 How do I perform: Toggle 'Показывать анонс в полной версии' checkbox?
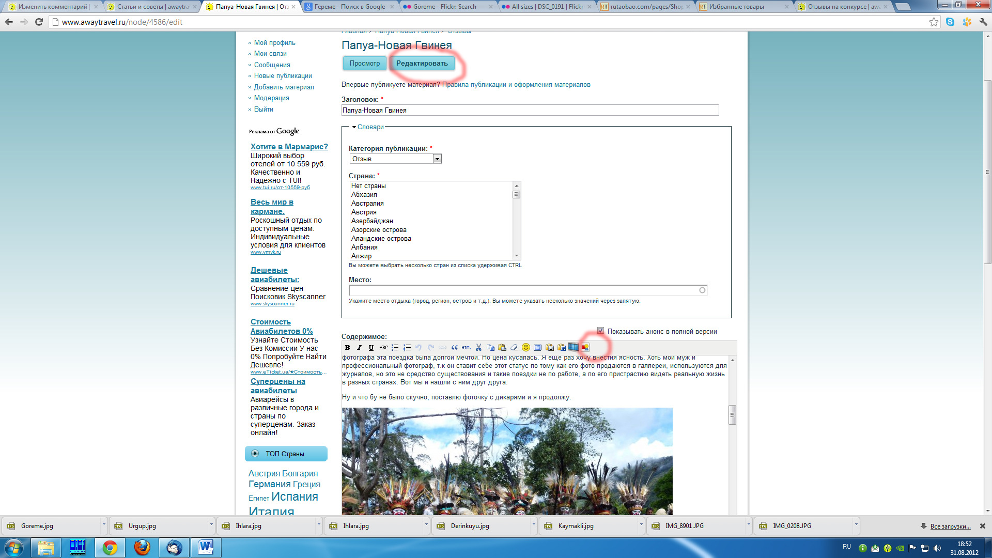point(600,331)
